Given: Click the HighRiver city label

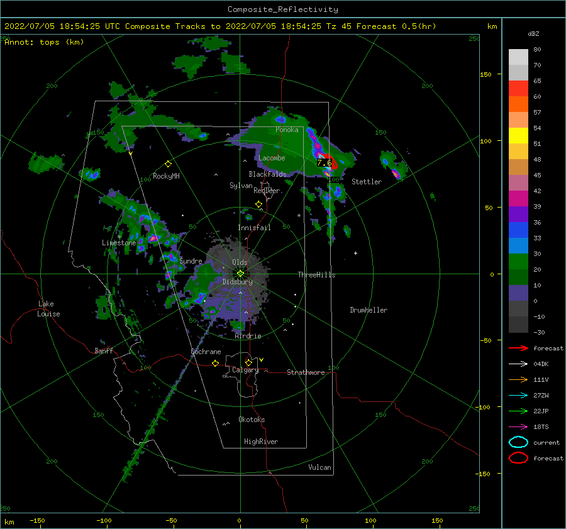Looking at the screenshot, I should pyautogui.click(x=261, y=442).
